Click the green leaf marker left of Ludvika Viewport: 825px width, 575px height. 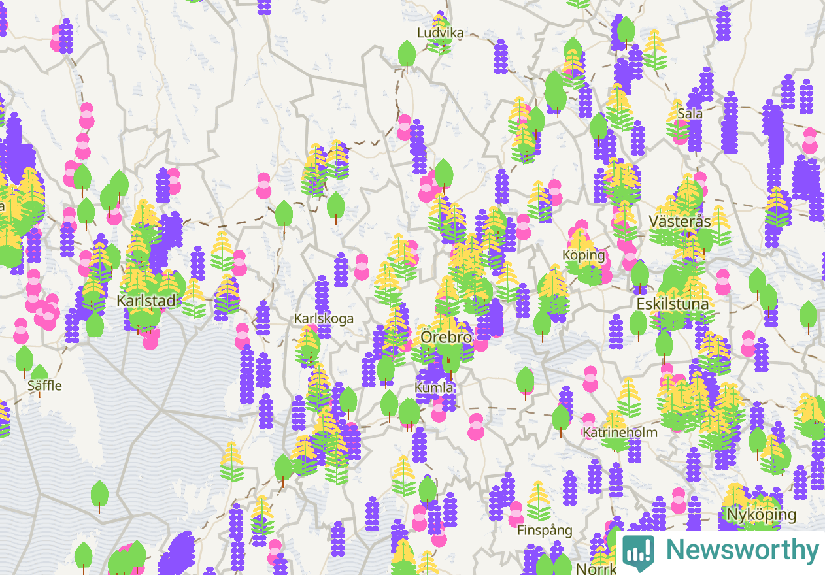coord(407,56)
